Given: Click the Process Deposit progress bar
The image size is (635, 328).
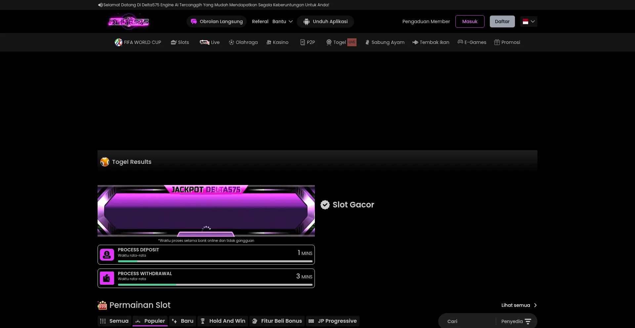Looking at the screenshot, I should 215,261.
